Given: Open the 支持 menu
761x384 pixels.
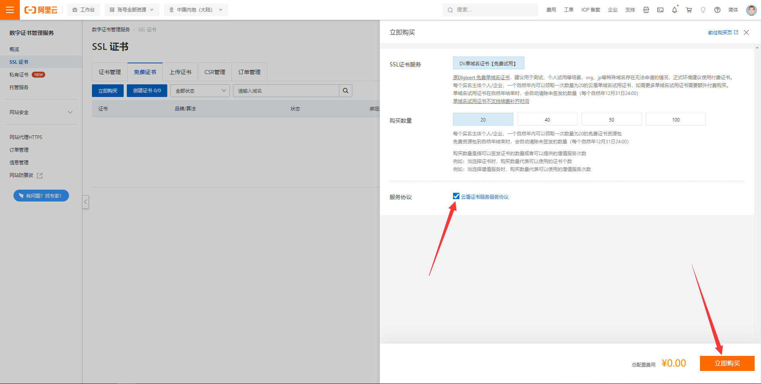Looking at the screenshot, I should [x=630, y=10].
